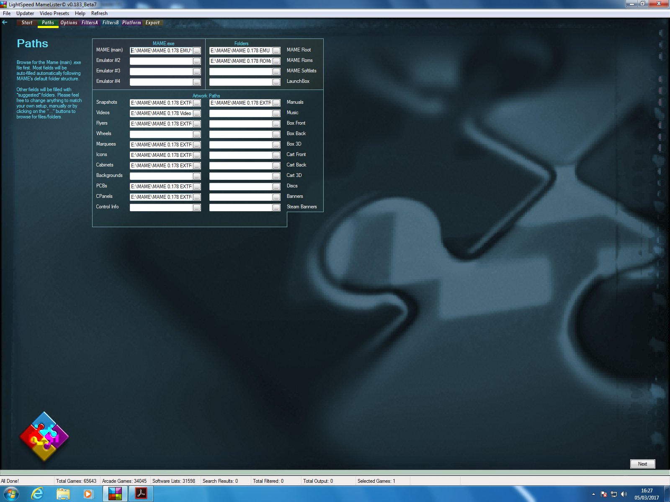Click the volume speaker tray icon
670x502 pixels.
(624, 494)
